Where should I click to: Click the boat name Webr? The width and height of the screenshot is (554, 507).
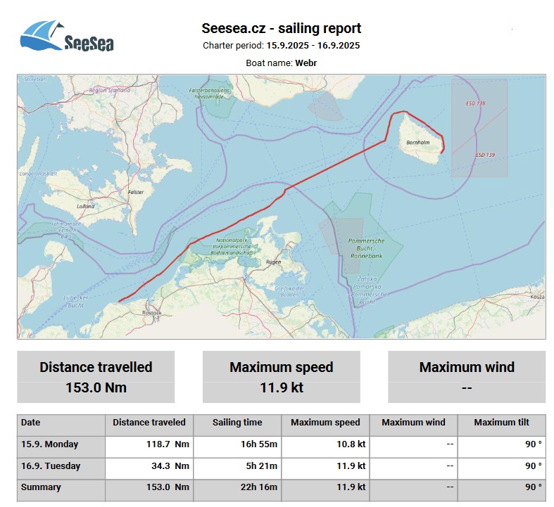[306, 63]
